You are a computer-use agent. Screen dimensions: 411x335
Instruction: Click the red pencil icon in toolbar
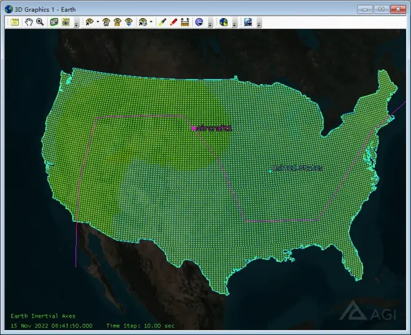tap(173, 22)
